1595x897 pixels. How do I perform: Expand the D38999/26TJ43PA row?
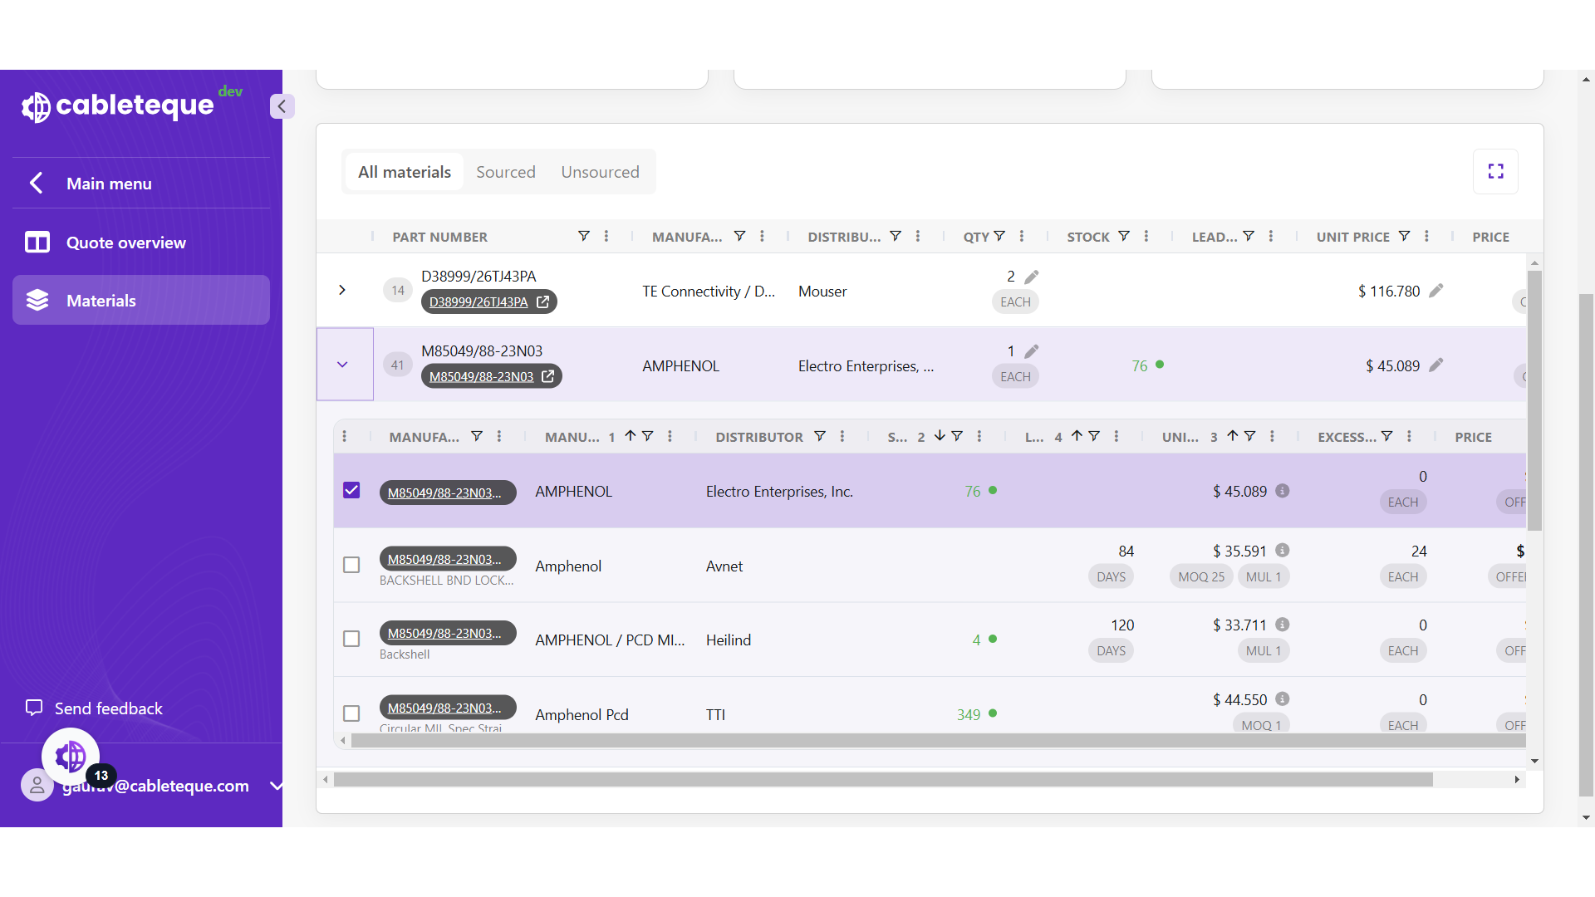pos(342,290)
